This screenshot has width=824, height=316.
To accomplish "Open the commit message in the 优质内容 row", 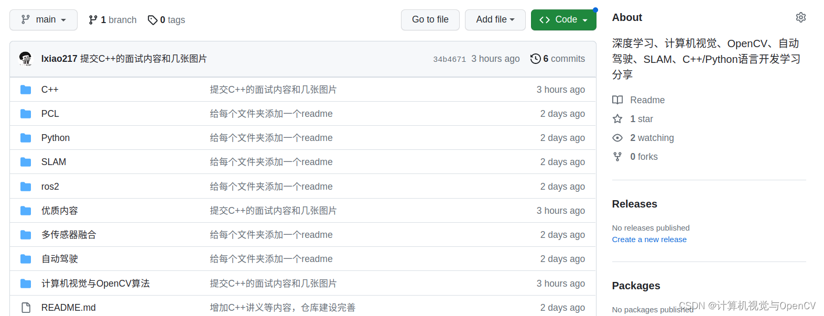I will tap(273, 211).
